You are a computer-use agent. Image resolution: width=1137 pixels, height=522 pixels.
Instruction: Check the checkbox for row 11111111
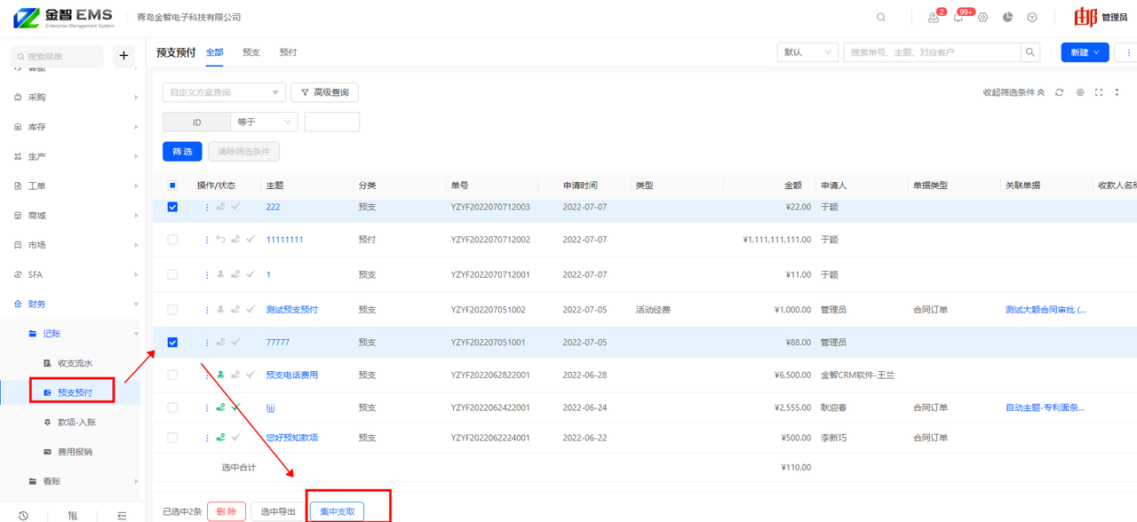(172, 240)
